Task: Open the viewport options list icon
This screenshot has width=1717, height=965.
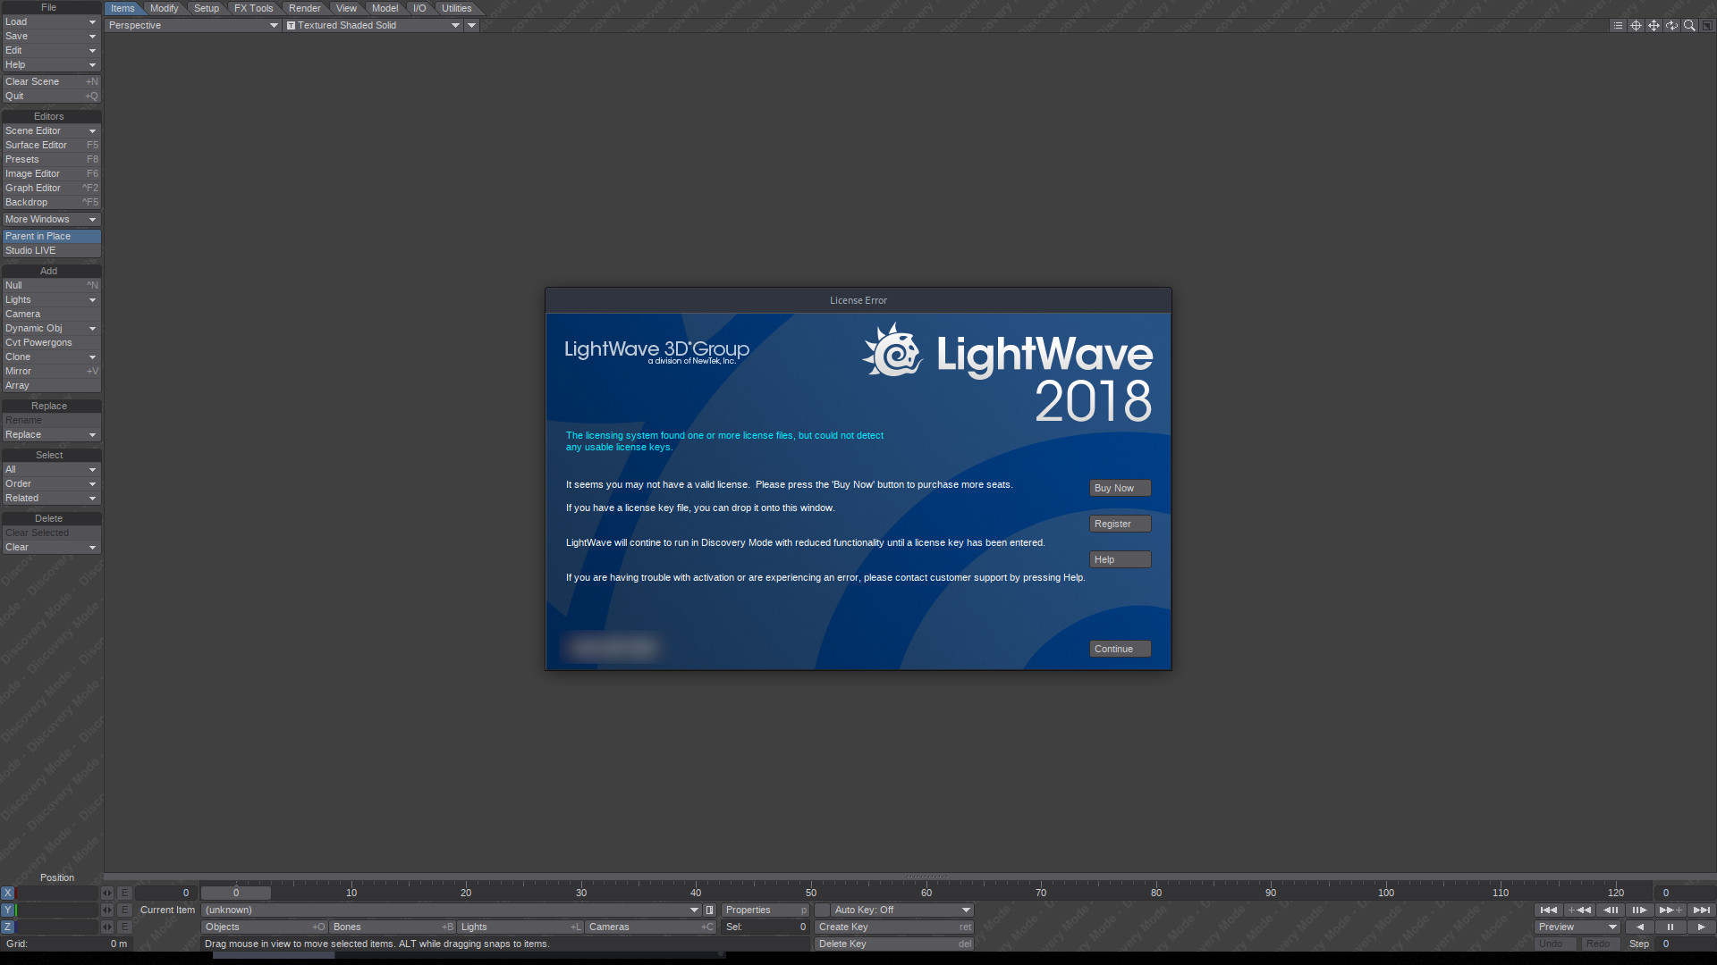Action: (x=1618, y=26)
